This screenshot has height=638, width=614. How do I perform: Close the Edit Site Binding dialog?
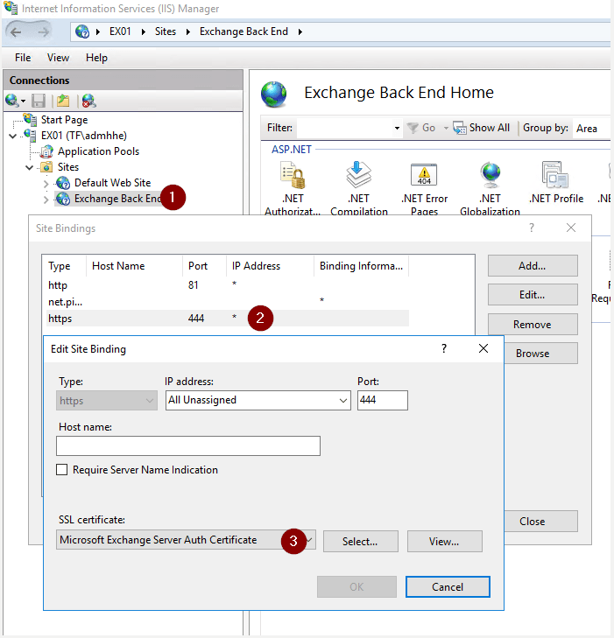point(483,348)
